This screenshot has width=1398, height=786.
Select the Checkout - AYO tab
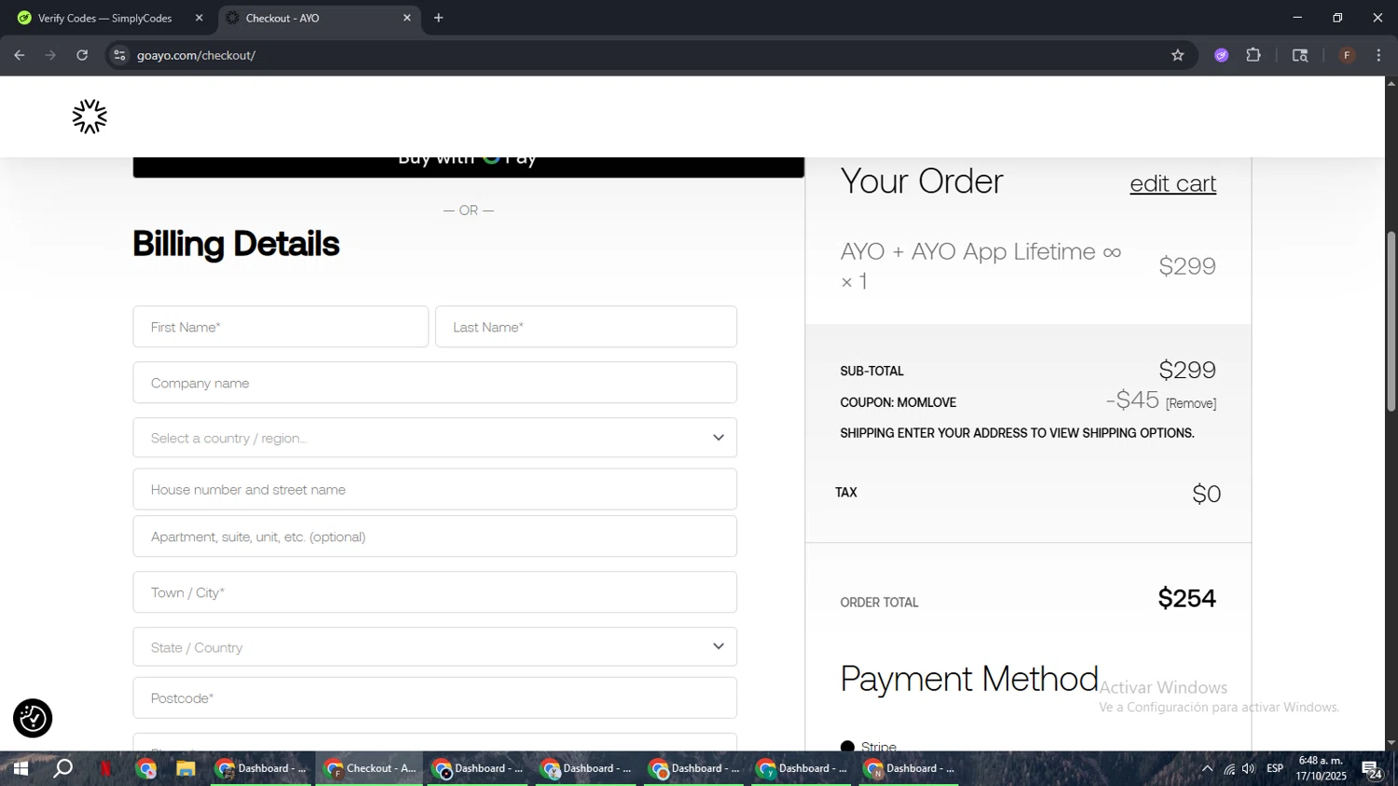319,18
